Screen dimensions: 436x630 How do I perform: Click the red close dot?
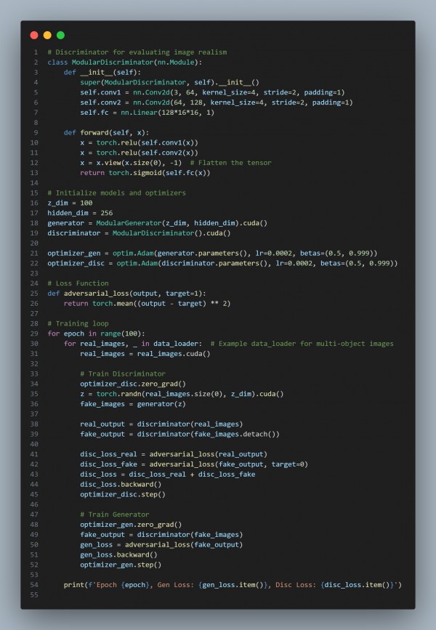(34, 36)
